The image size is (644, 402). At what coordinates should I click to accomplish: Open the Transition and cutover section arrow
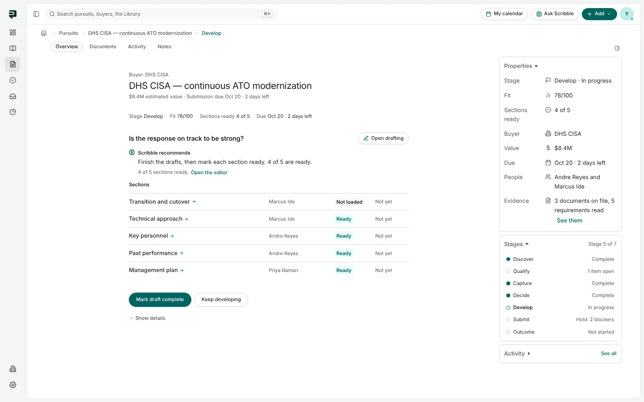(x=194, y=202)
